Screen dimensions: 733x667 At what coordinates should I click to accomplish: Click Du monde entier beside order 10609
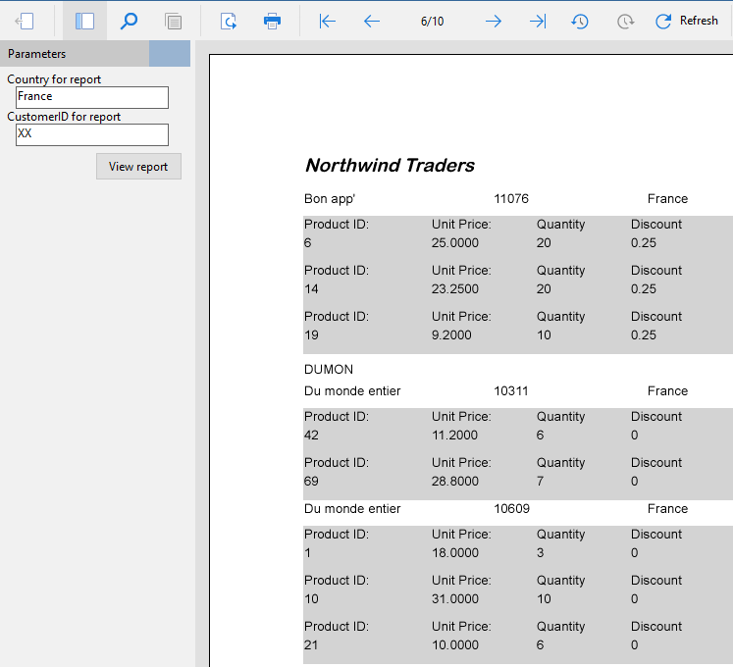(352, 508)
